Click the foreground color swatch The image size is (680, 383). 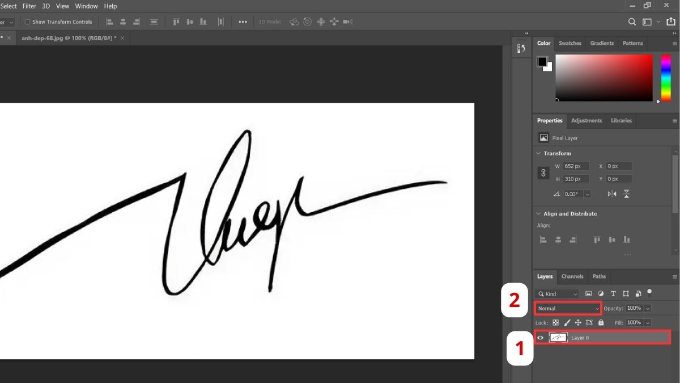click(542, 61)
